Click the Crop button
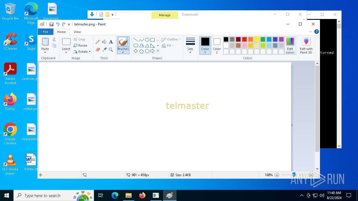Viewport: 358px width, 201px height. tap(79, 39)
